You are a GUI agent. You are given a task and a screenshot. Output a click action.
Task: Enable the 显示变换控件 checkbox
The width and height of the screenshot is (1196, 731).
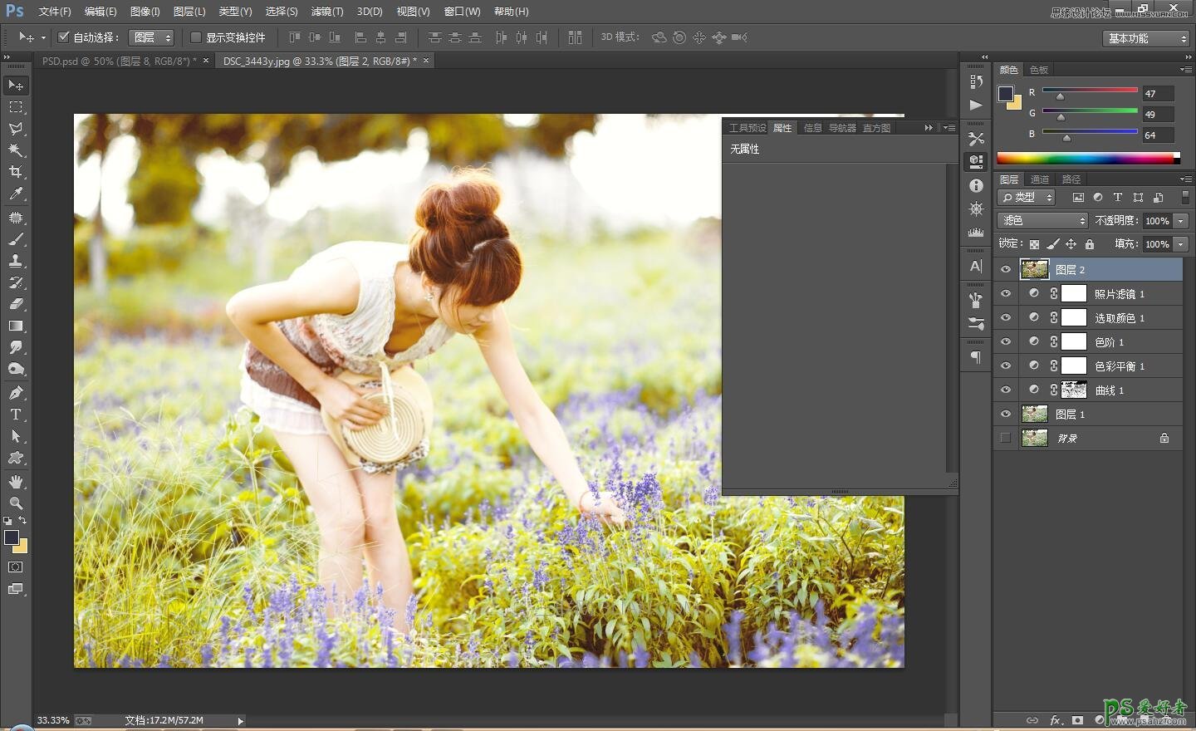196,37
